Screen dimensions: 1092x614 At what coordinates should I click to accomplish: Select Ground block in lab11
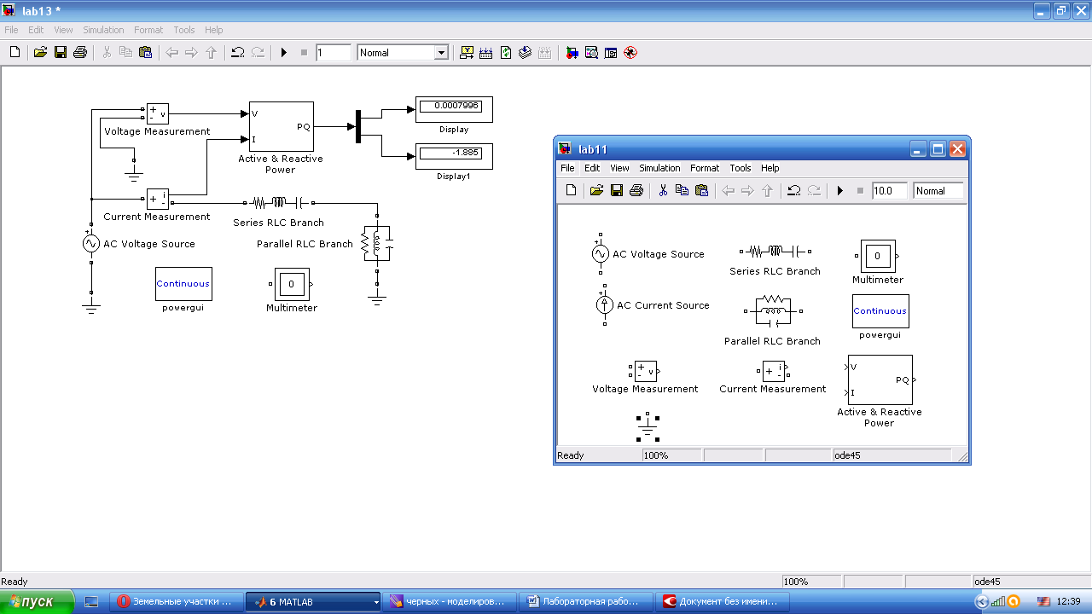coord(648,427)
